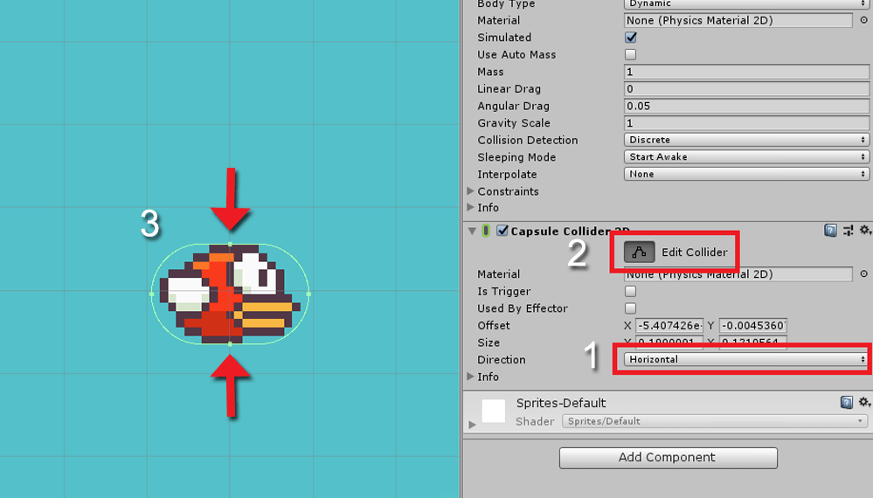Open the Collision Detection dropdown
The image size is (873, 498).
[x=746, y=140]
